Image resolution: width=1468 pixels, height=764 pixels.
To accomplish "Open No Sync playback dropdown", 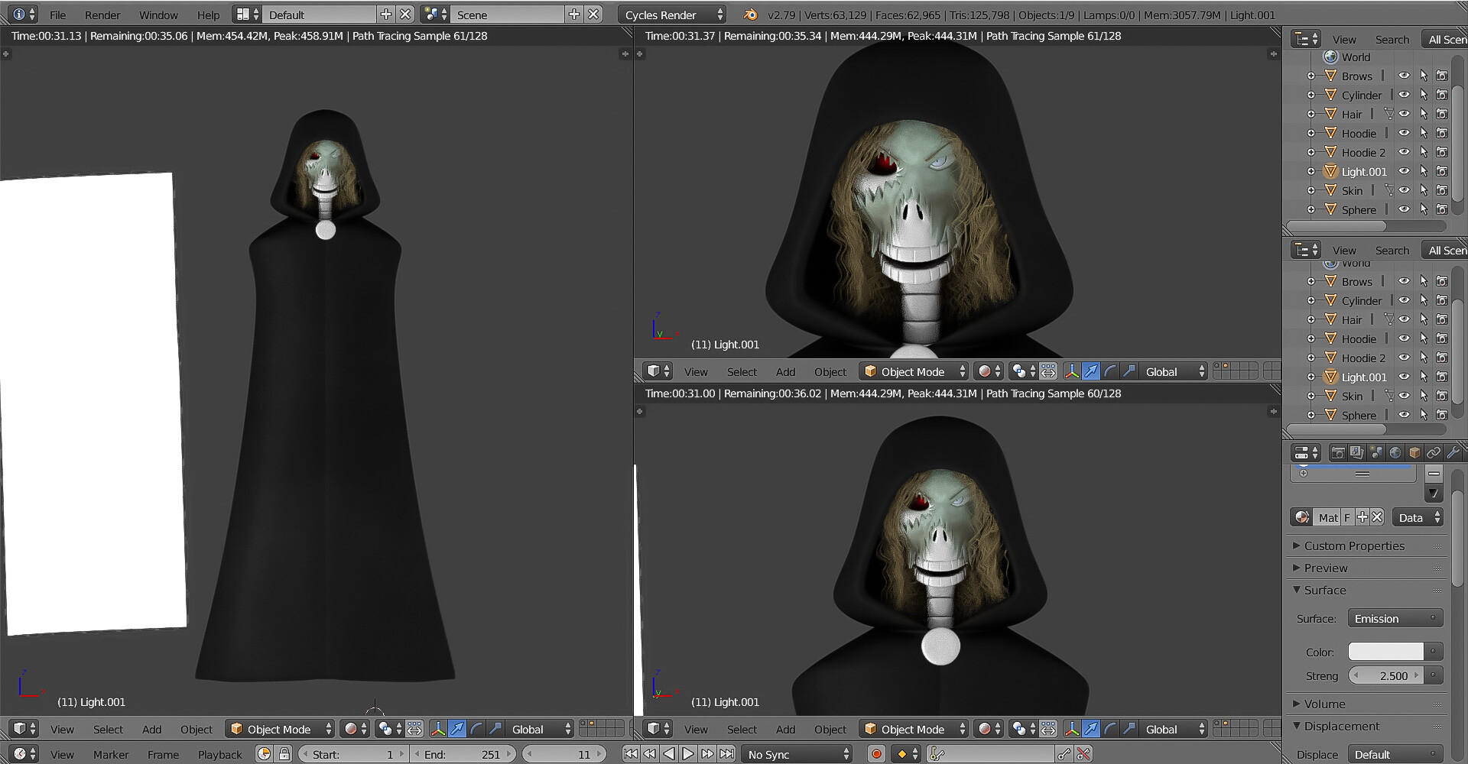I will coord(796,754).
